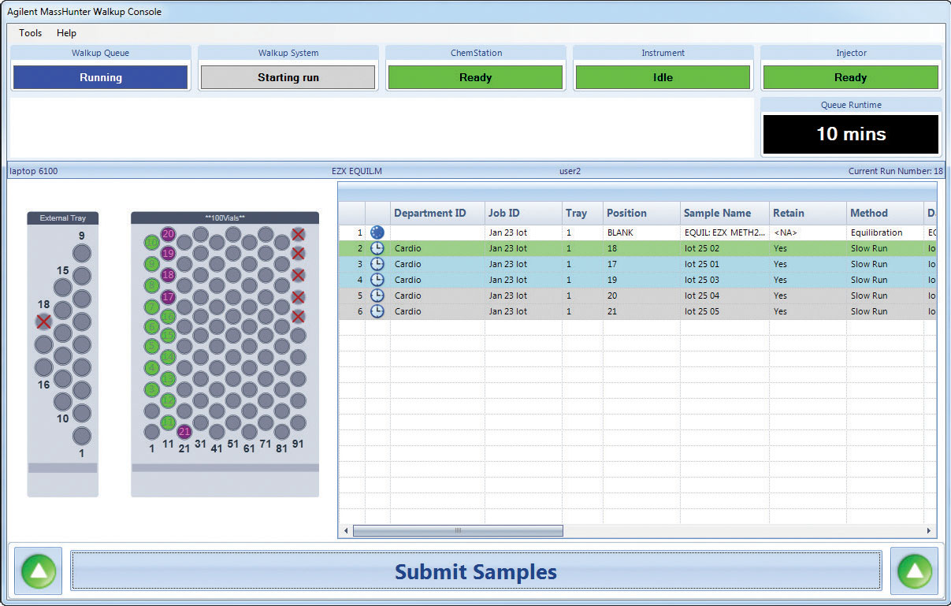Sort by the Department ID column header

click(437, 213)
